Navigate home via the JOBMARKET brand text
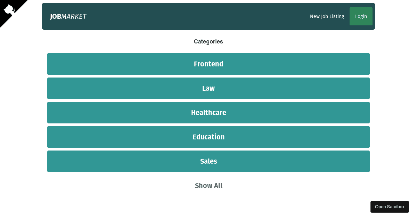This screenshot has width=417, height=219. tap(68, 16)
